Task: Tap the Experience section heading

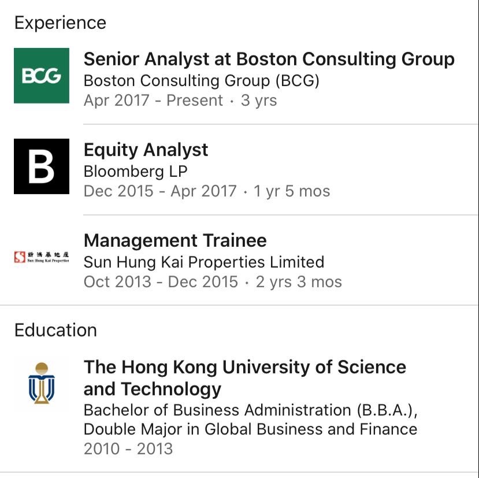Action: click(x=60, y=23)
